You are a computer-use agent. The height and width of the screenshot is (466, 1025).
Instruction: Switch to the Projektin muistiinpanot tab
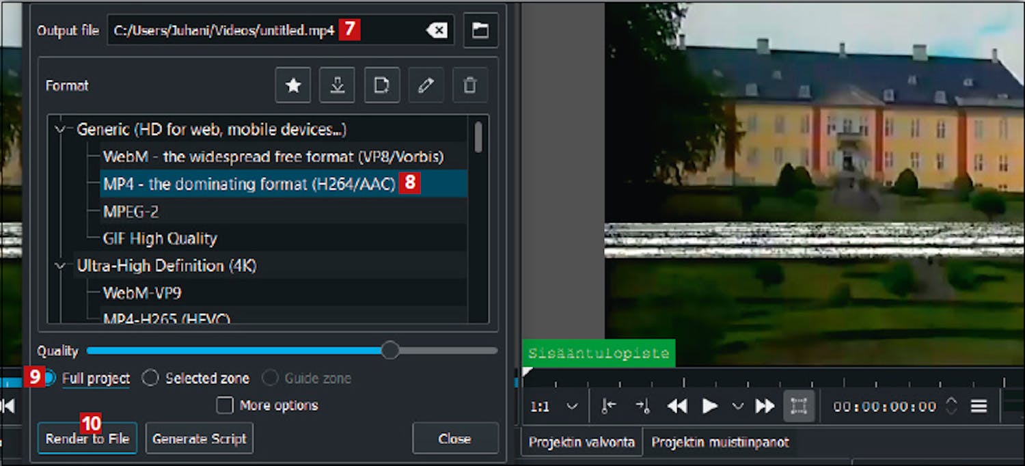click(x=720, y=442)
